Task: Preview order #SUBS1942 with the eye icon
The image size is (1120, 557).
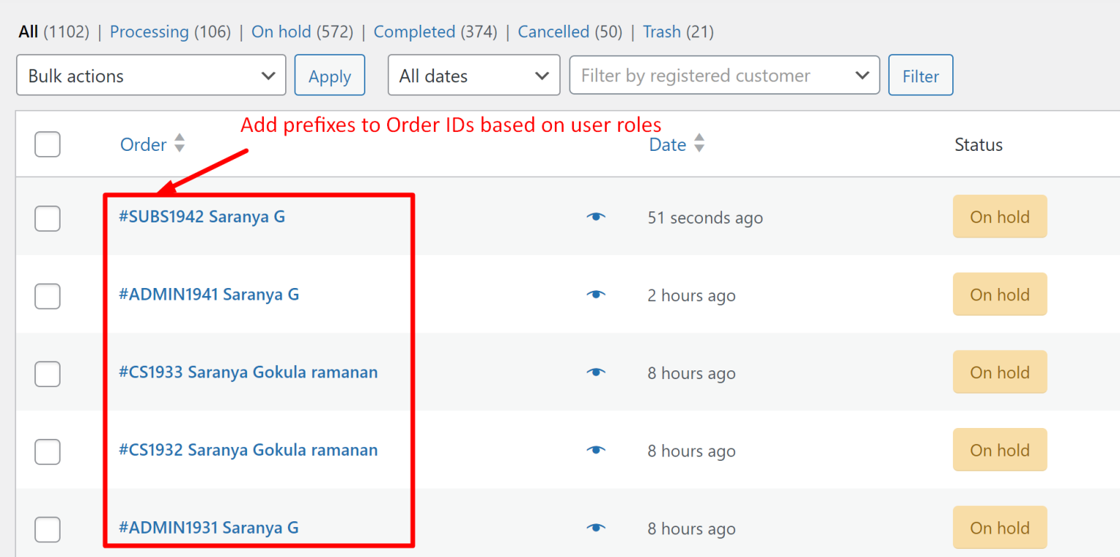Action: pos(596,217)
